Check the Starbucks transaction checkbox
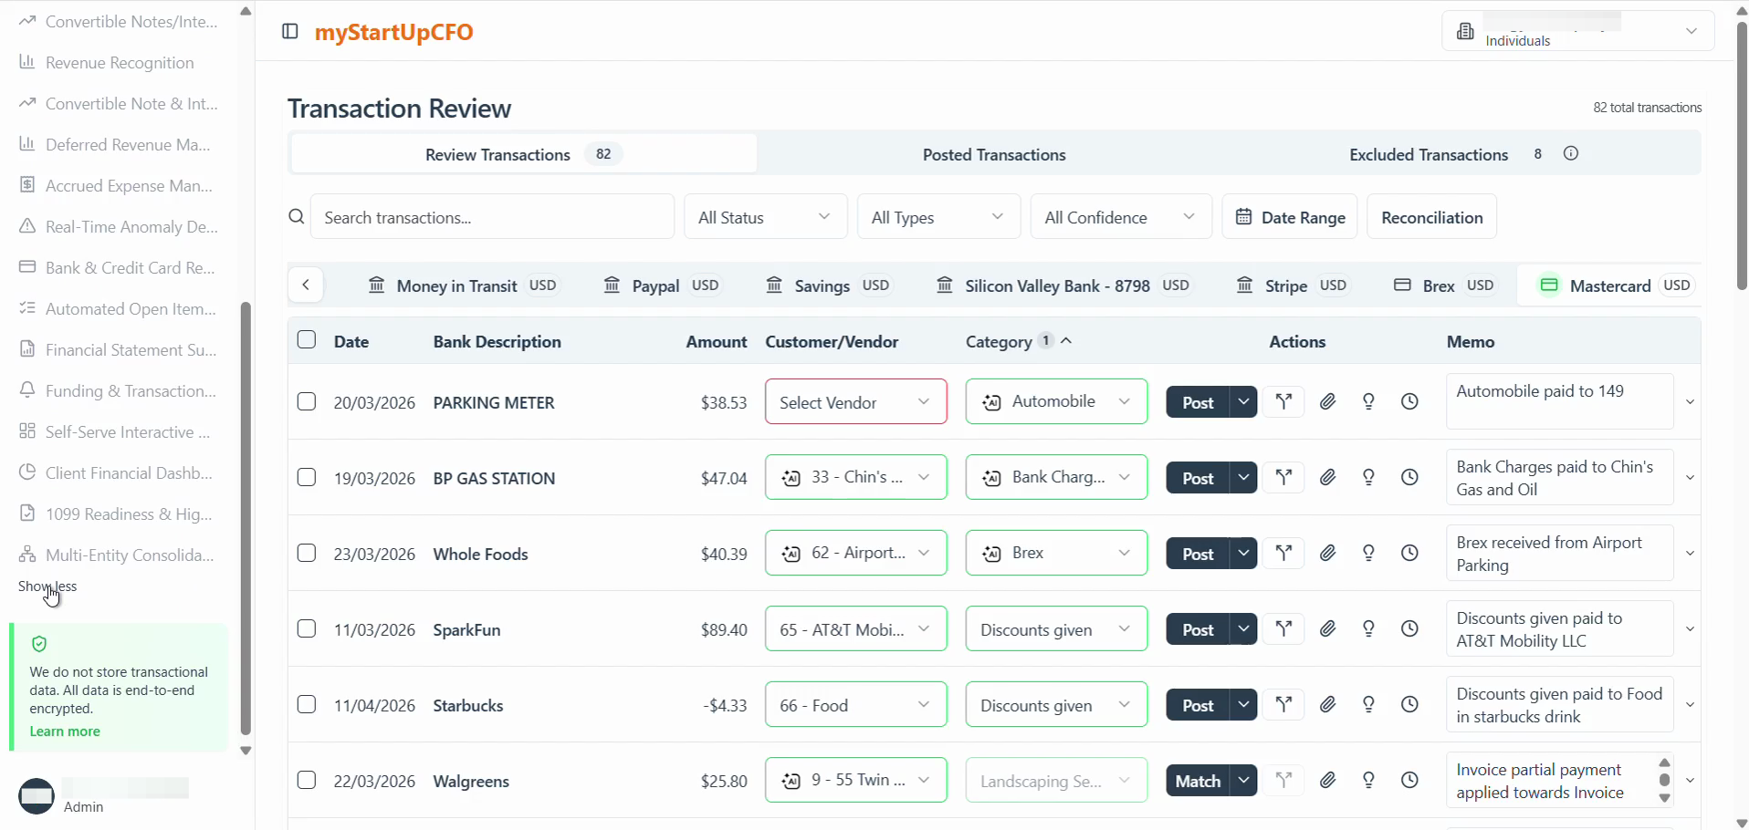1749x830 pixels. tap(307, 705)
